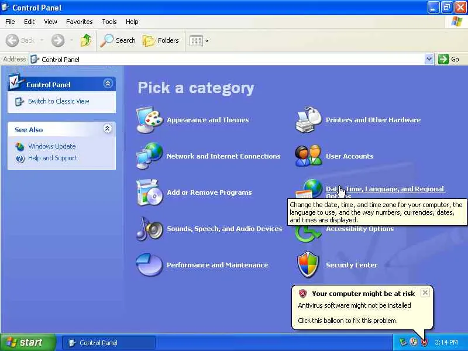This screenshot has height=351, width=468.
Task: Click the middle system tray icon
Action: coord(414,342)
